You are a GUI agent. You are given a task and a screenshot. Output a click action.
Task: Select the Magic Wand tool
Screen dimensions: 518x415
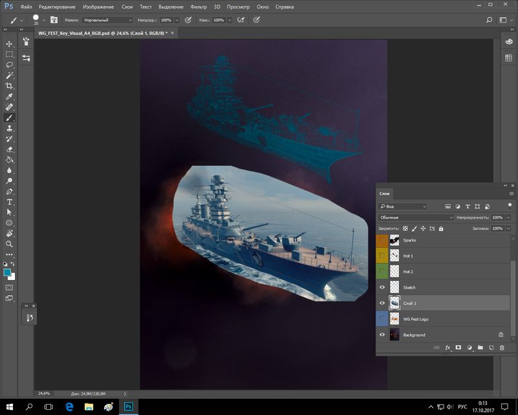coord(9,75)
